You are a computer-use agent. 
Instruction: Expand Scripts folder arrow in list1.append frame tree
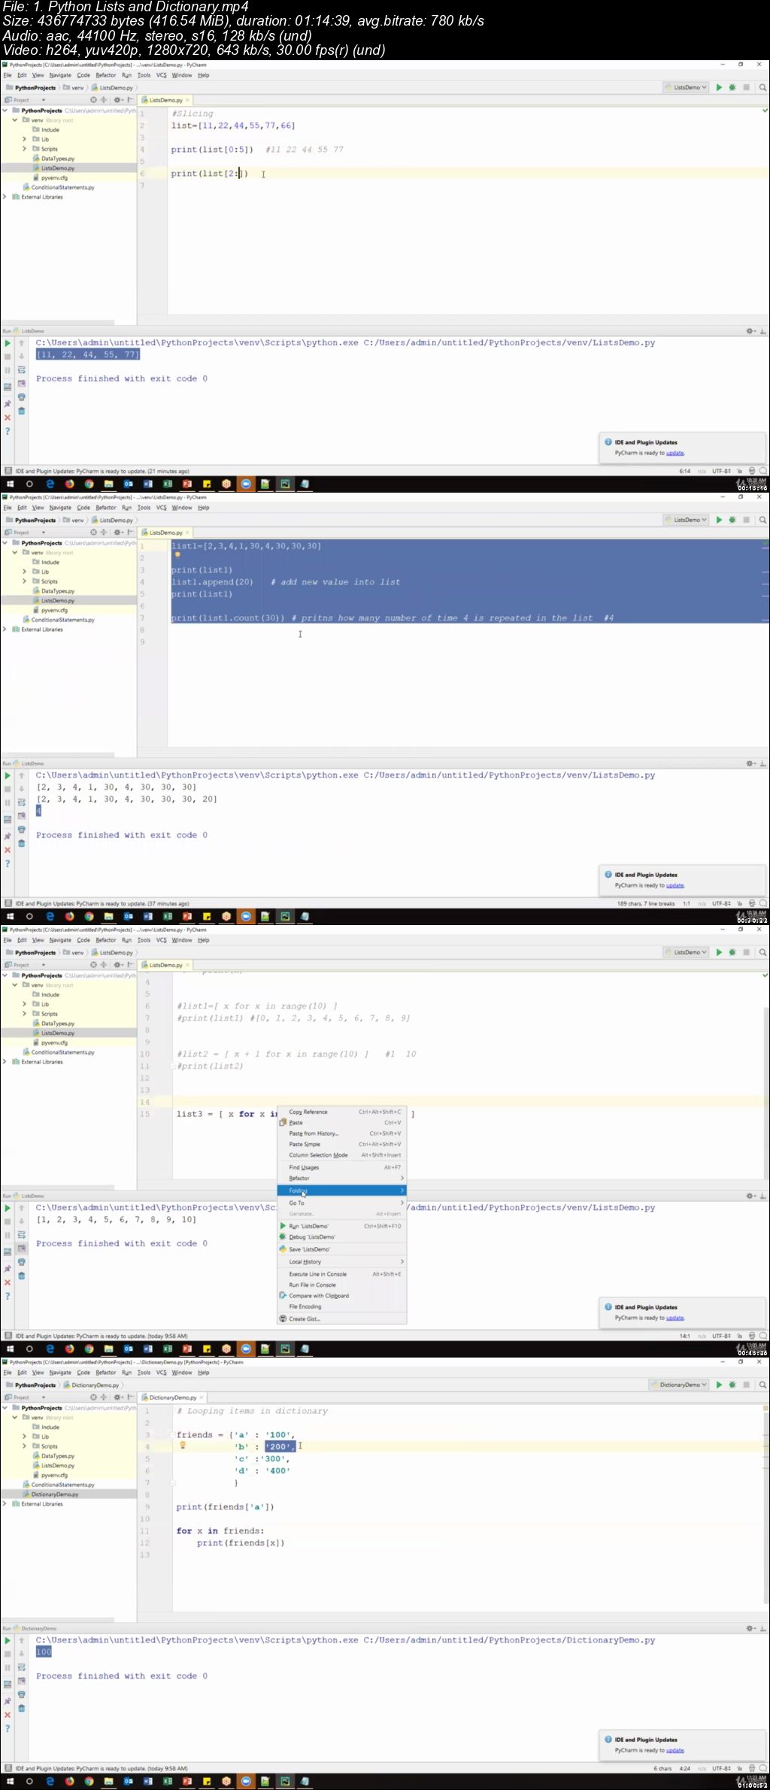24,581
